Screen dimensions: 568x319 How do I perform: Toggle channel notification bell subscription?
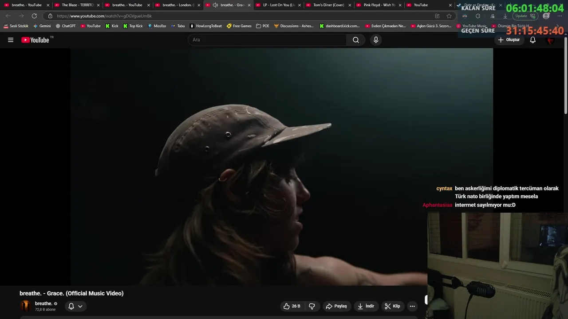(x=71, y=306)
